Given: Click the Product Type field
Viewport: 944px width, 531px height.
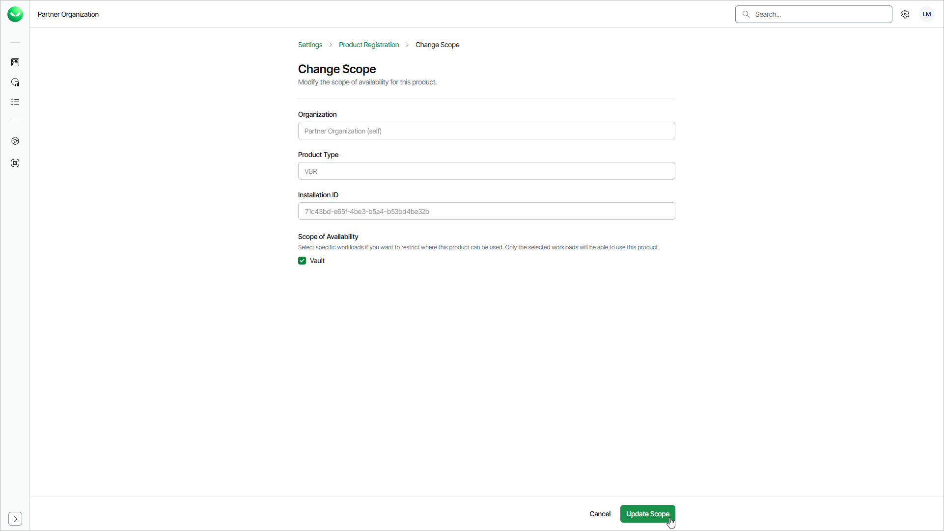Looking at the screenshot, I should [486, 171].
